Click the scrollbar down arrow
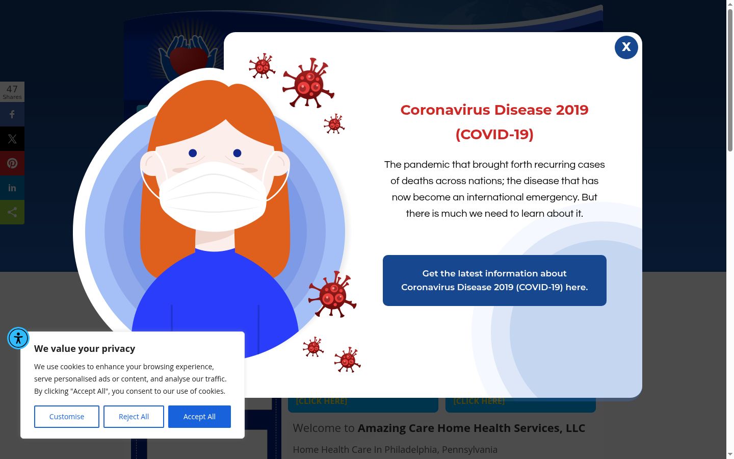 coord(730,454)
